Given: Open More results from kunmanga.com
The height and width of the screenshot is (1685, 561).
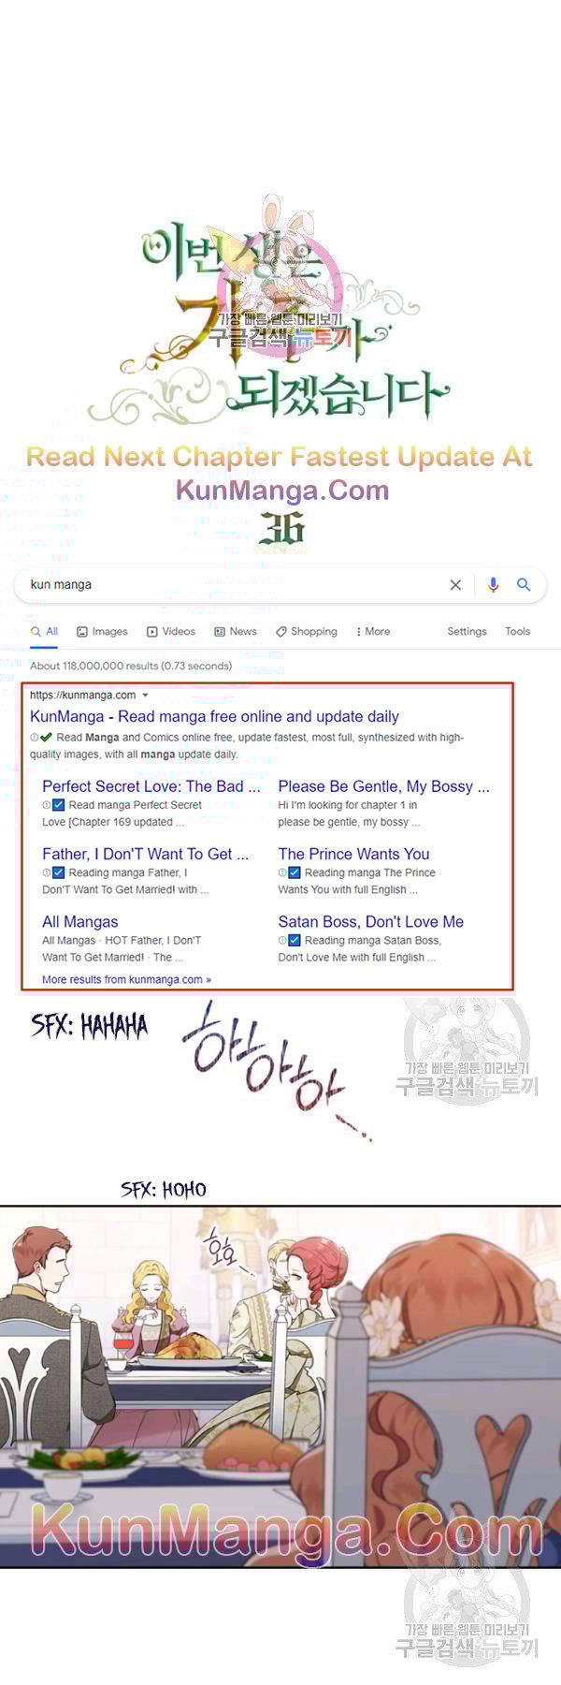Looking at the screenshot, I should [126, 979].
